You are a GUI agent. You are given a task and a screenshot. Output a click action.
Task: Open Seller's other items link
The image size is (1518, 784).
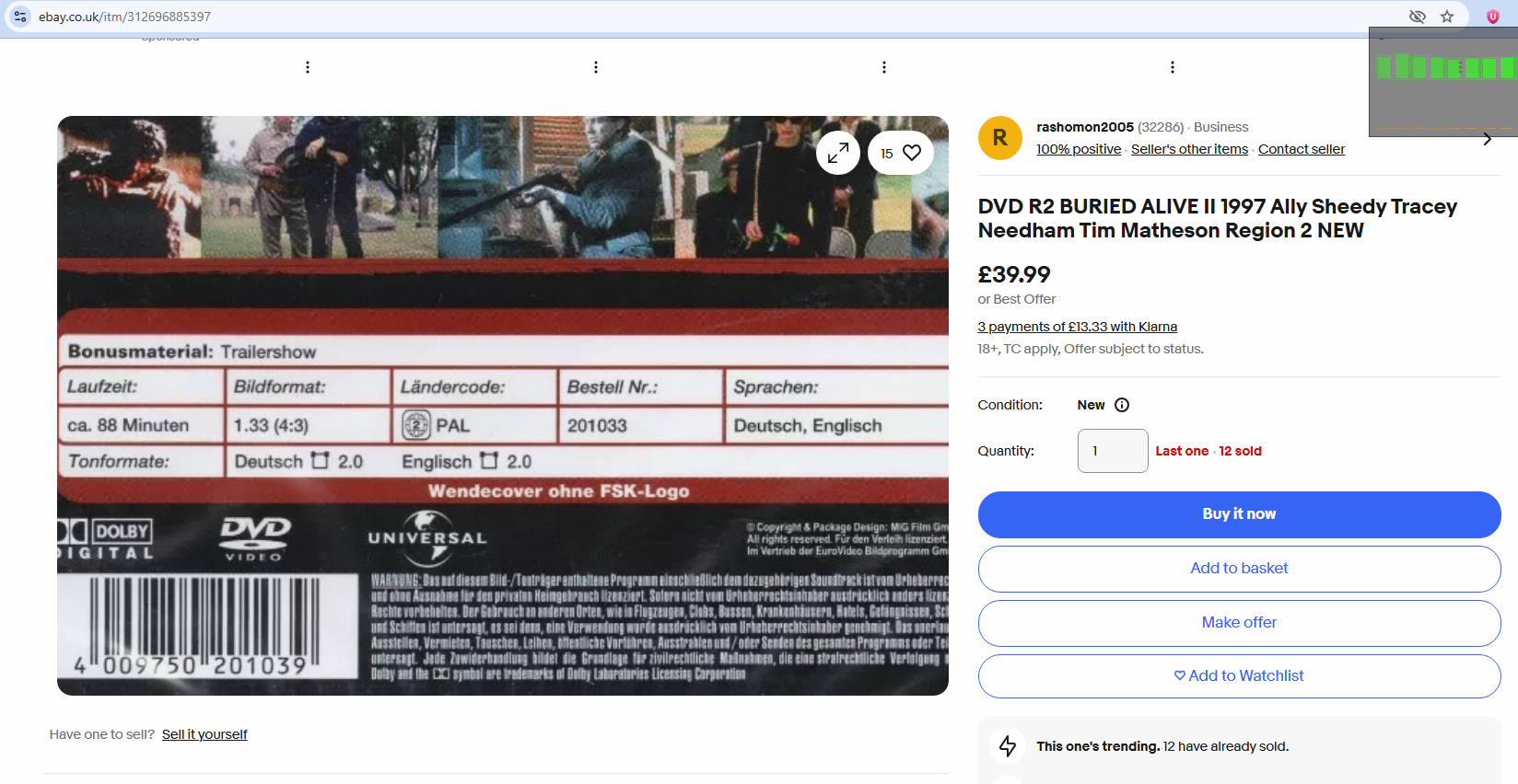1189,149
